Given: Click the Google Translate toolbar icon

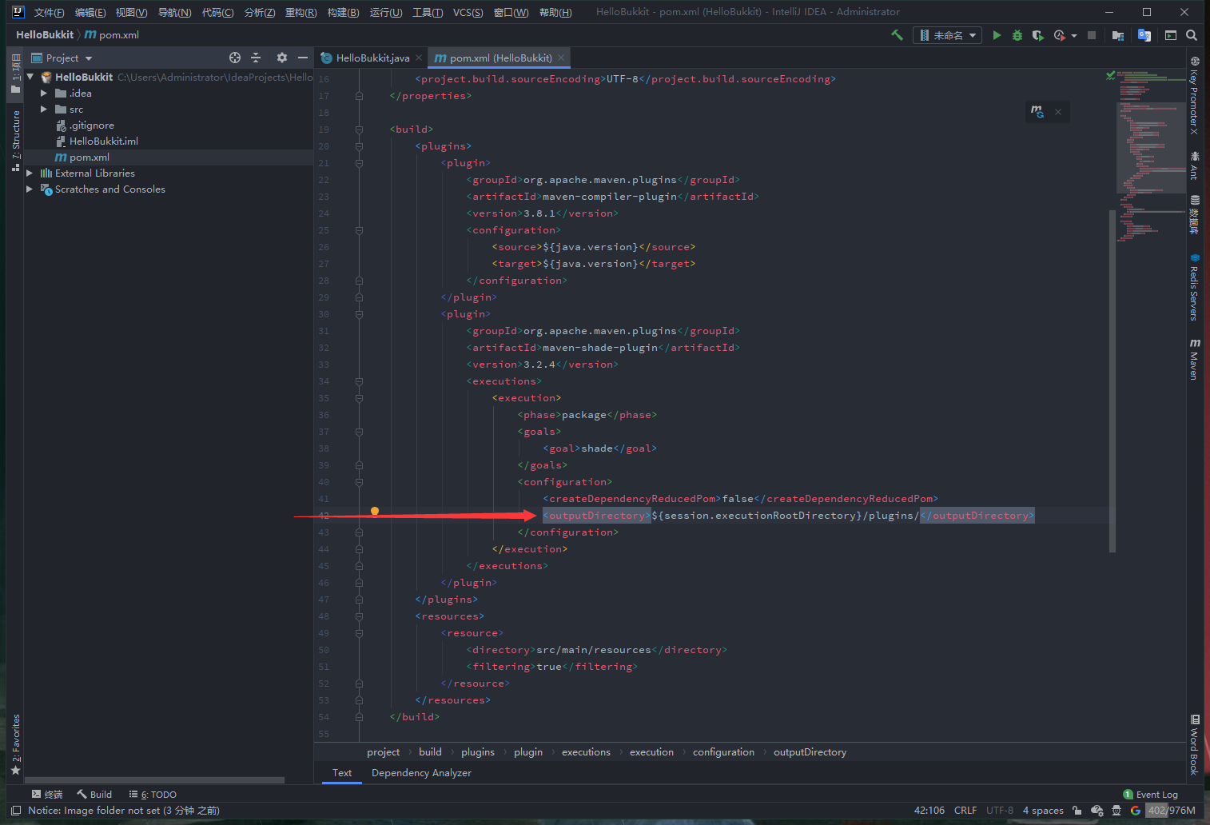Looking at the screenshot, I should click(x=1144, y=35).
